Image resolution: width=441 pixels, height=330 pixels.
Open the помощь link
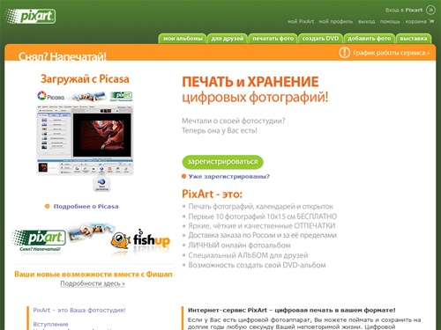click(x=390, y=21)
